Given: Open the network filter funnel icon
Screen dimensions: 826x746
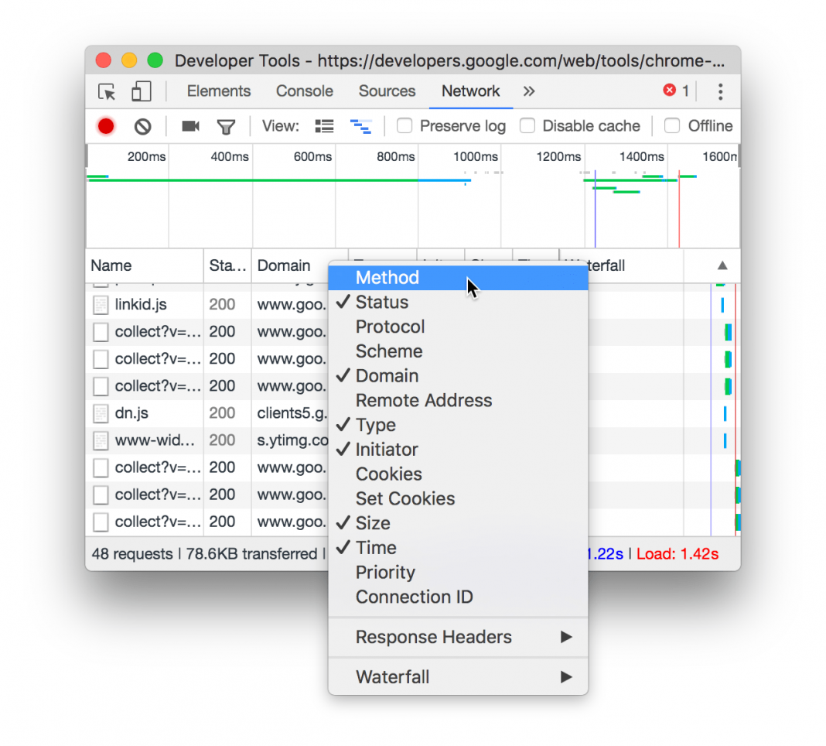Looking at the screenshot, I should (227, 125).
